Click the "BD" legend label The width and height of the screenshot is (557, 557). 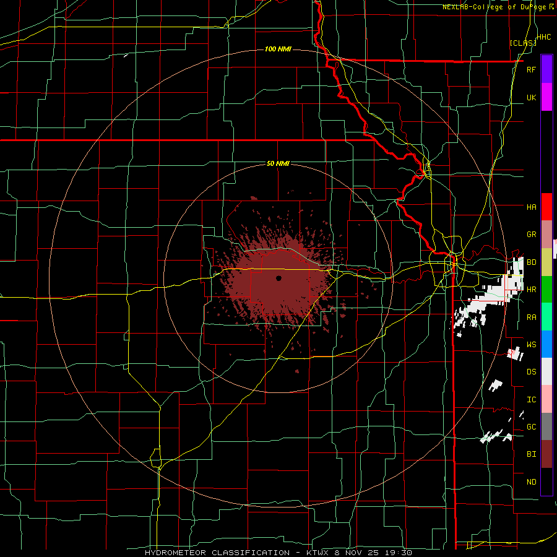click(531, 262)
